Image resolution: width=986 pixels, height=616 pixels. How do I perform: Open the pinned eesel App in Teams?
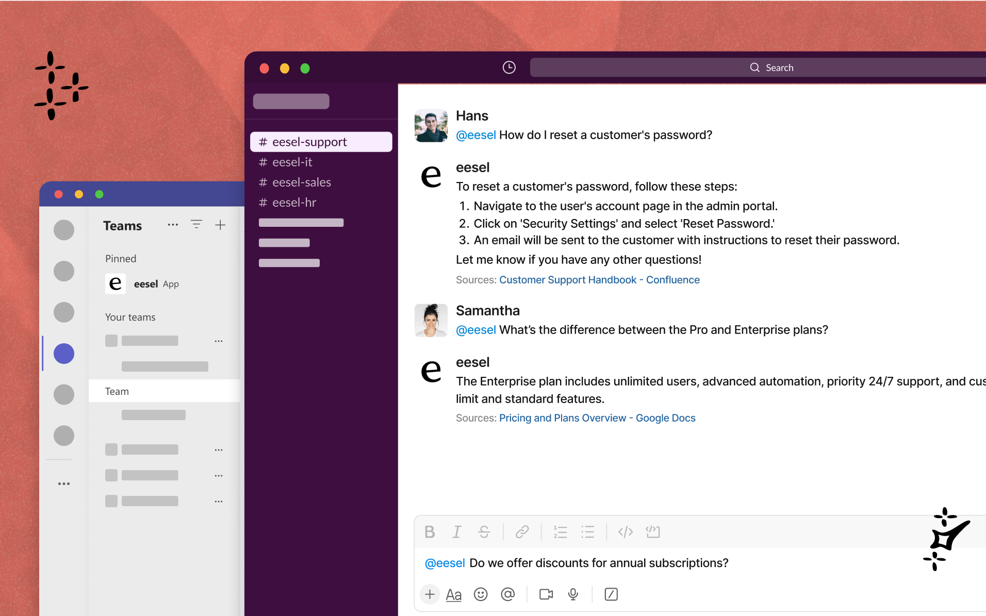(142, 284)
